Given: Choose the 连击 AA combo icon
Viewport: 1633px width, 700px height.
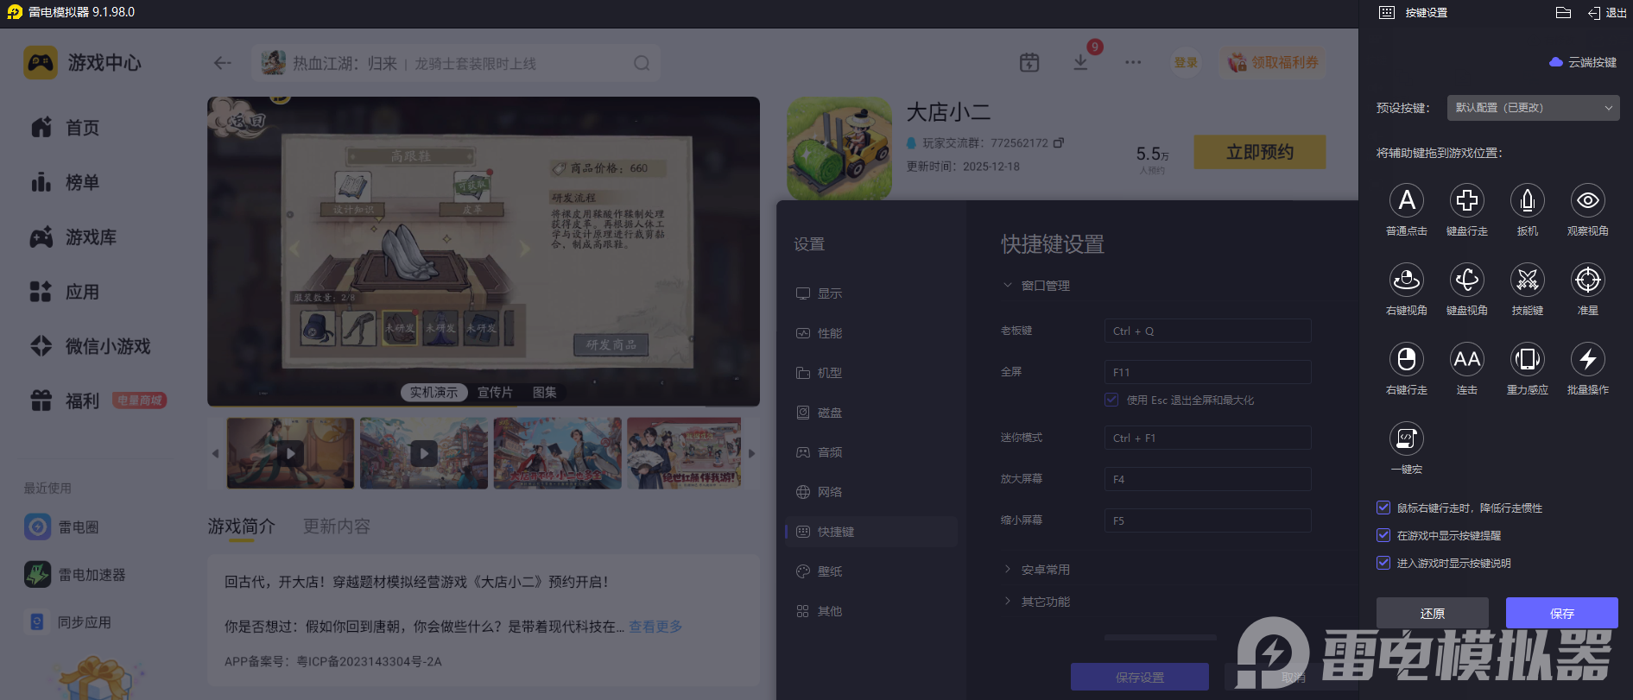Looking at the screenshot, I should click(1466, 360).
